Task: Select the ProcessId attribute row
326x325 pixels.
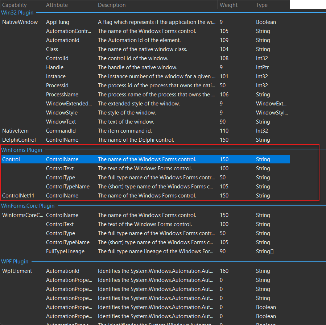Action: 145,86
